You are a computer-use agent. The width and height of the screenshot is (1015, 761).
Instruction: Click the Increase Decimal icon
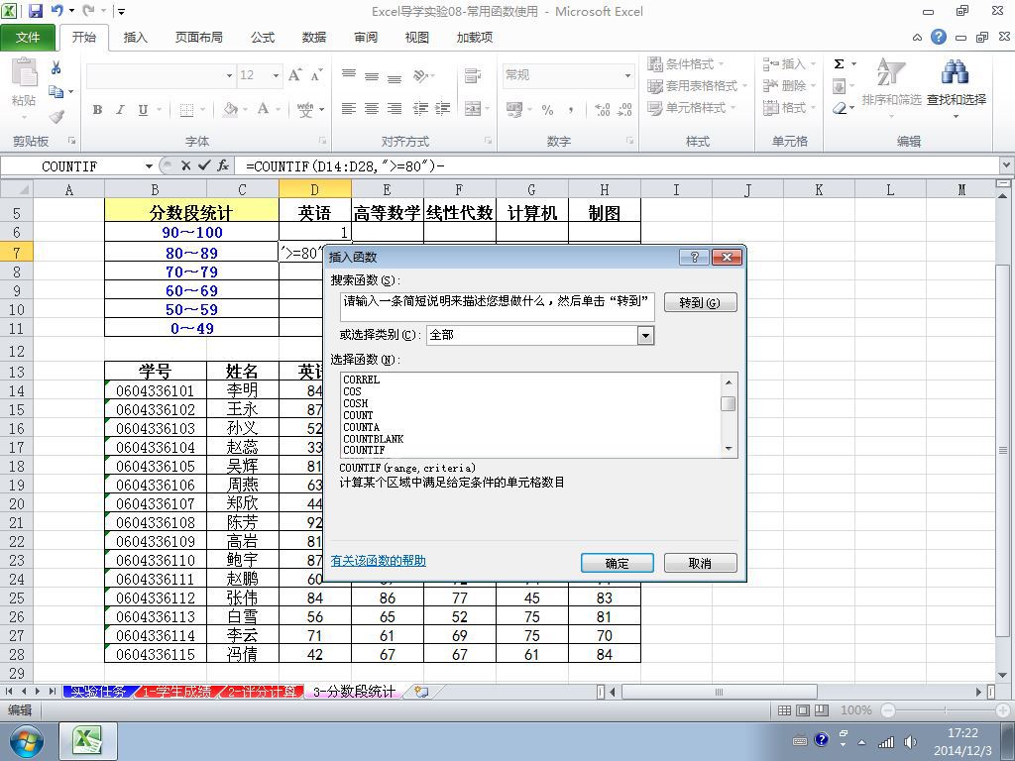click(602, 110)
